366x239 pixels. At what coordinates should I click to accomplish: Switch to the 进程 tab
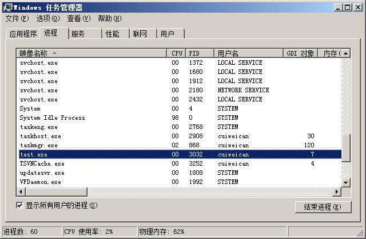[x=54, y=33]
